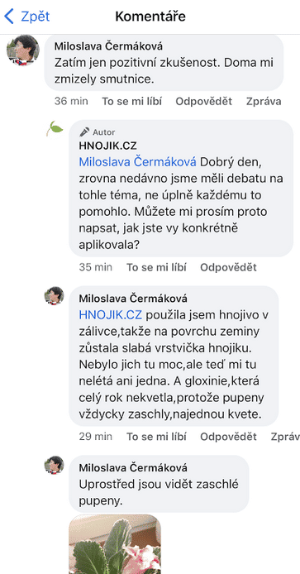Open avatar beside the fertilizer reply
The width and height of the screenshot is (300, 574).
click(55, 295)
